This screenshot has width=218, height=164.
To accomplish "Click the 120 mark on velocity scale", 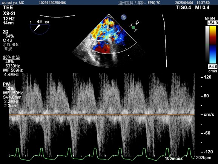I will pos(206,77).
